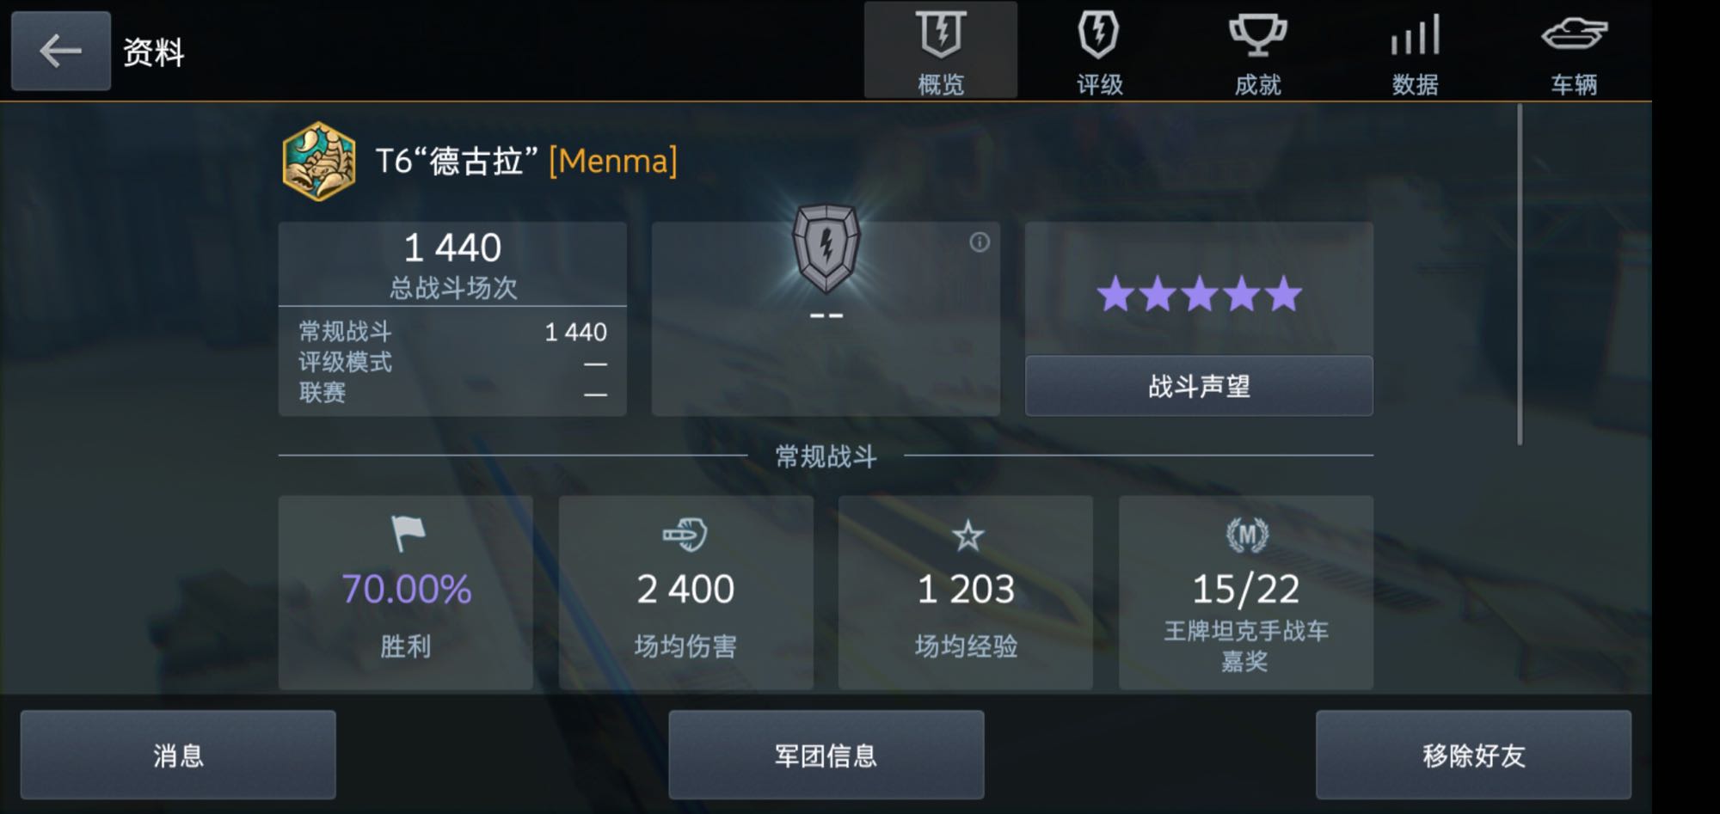Switch to the 数据 statistics tab
This screenshot has height=814, width=1720.
point(1415,50)
